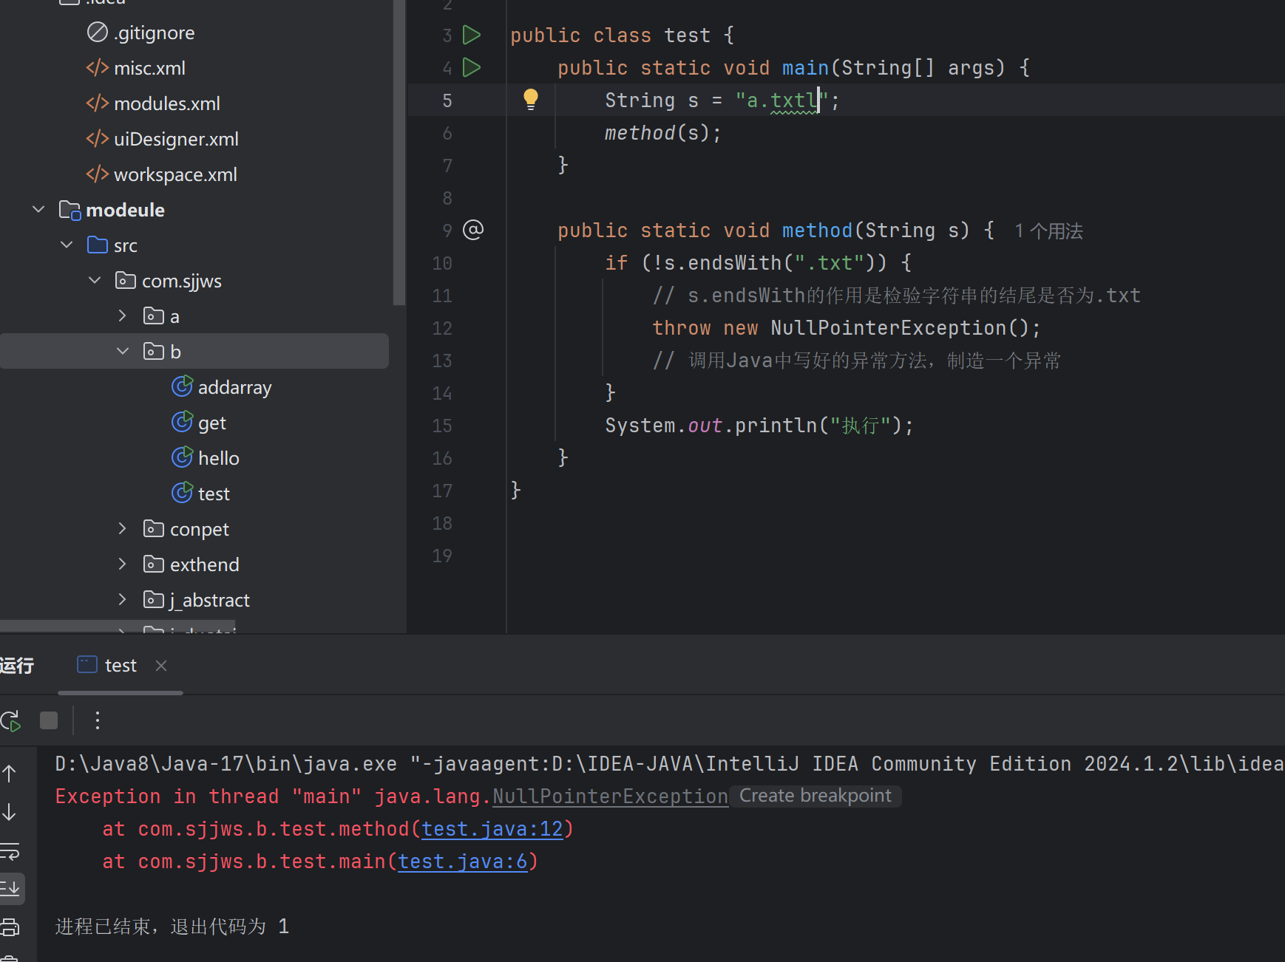Click the yellow lightbulb quick-fix icon
The width and height of the screenshot is (1285, 962).
[530, 99]
